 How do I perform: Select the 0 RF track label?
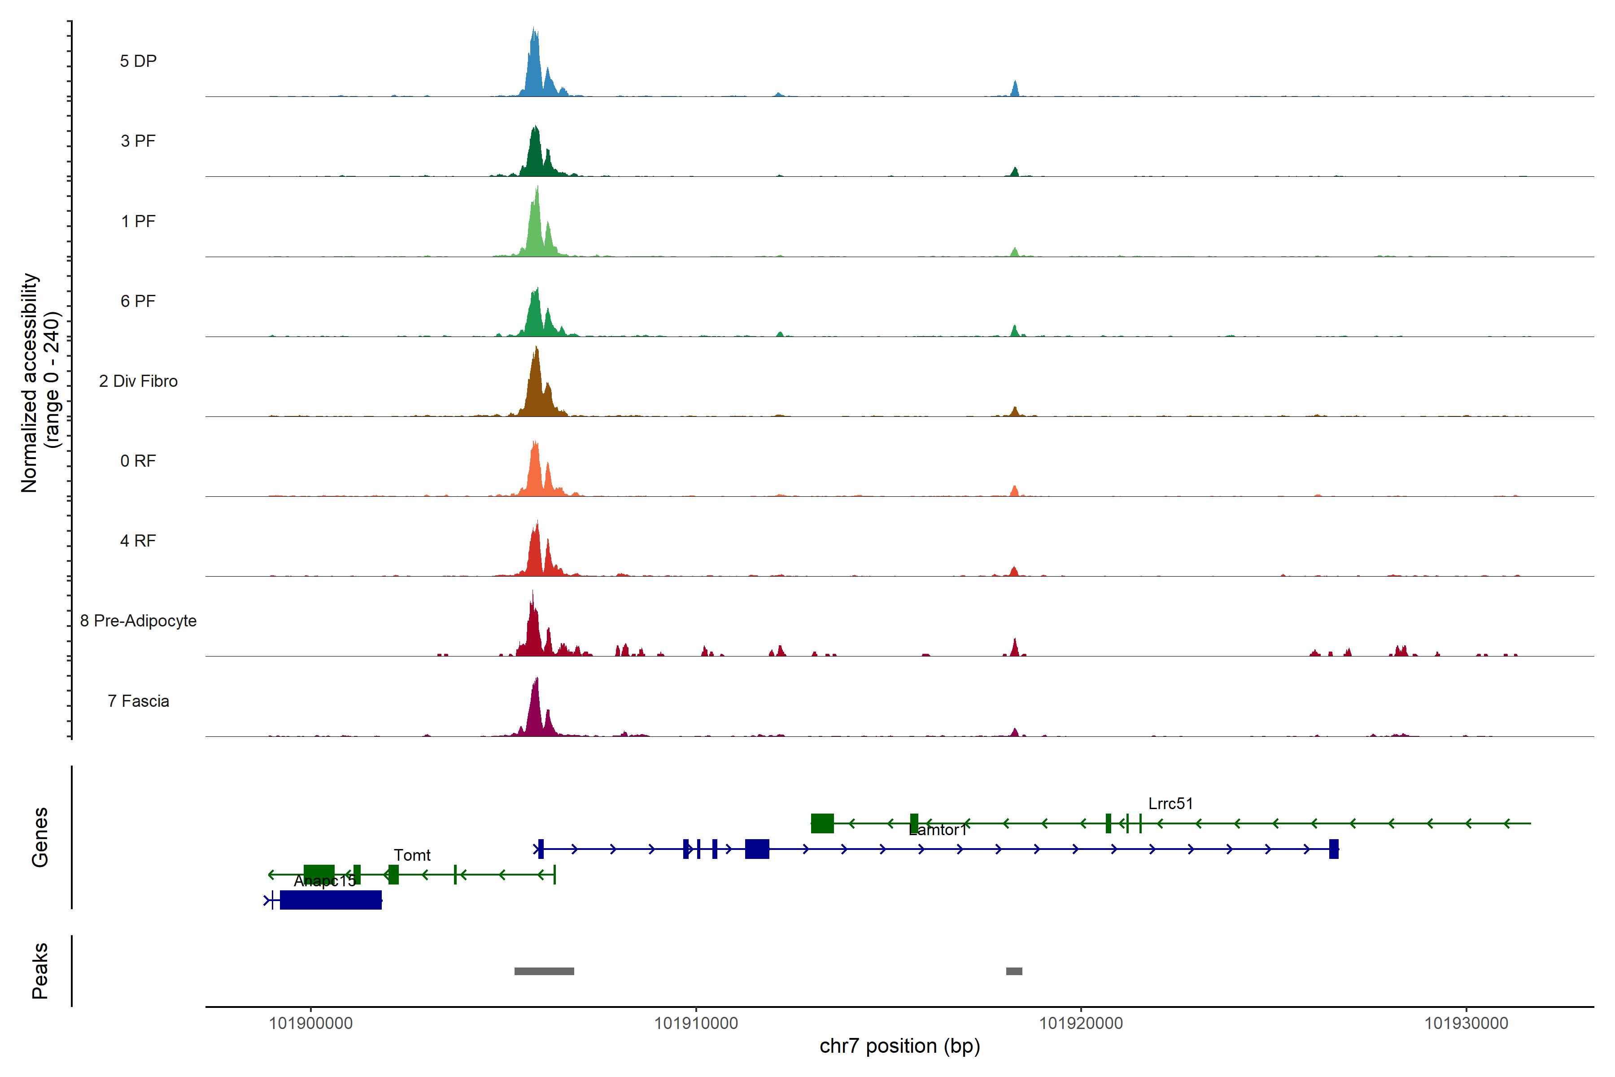pos(138,461)
